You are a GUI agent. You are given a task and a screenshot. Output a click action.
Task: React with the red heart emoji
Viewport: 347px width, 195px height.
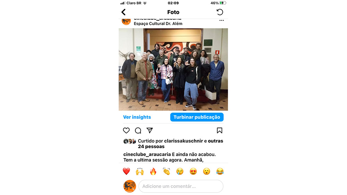[x=126, y=171]
